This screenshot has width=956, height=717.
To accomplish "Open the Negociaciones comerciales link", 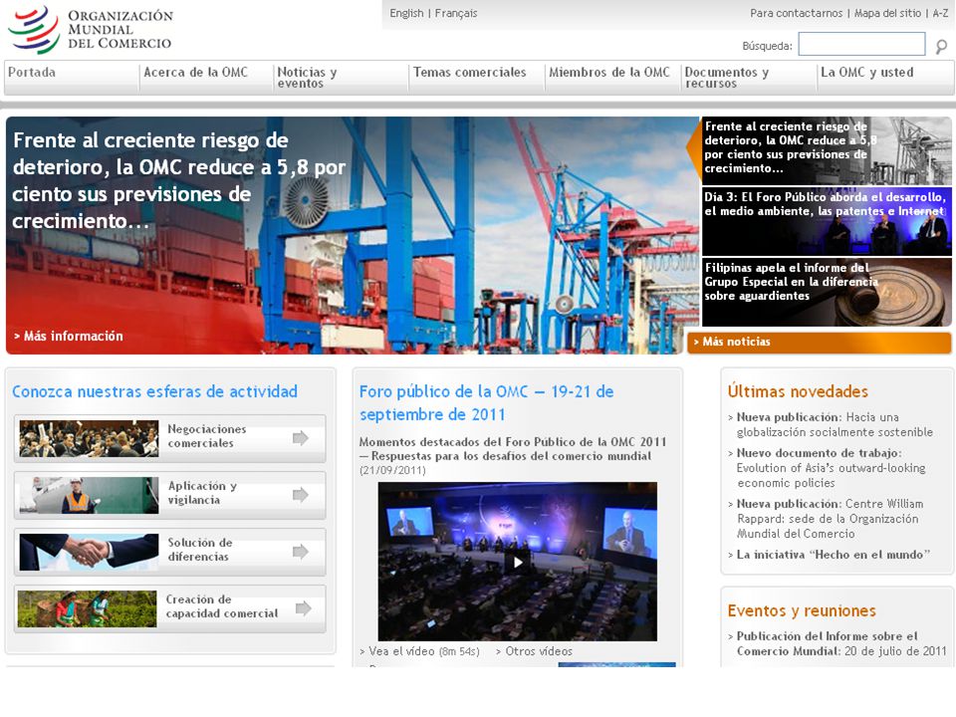I will 207,436.
